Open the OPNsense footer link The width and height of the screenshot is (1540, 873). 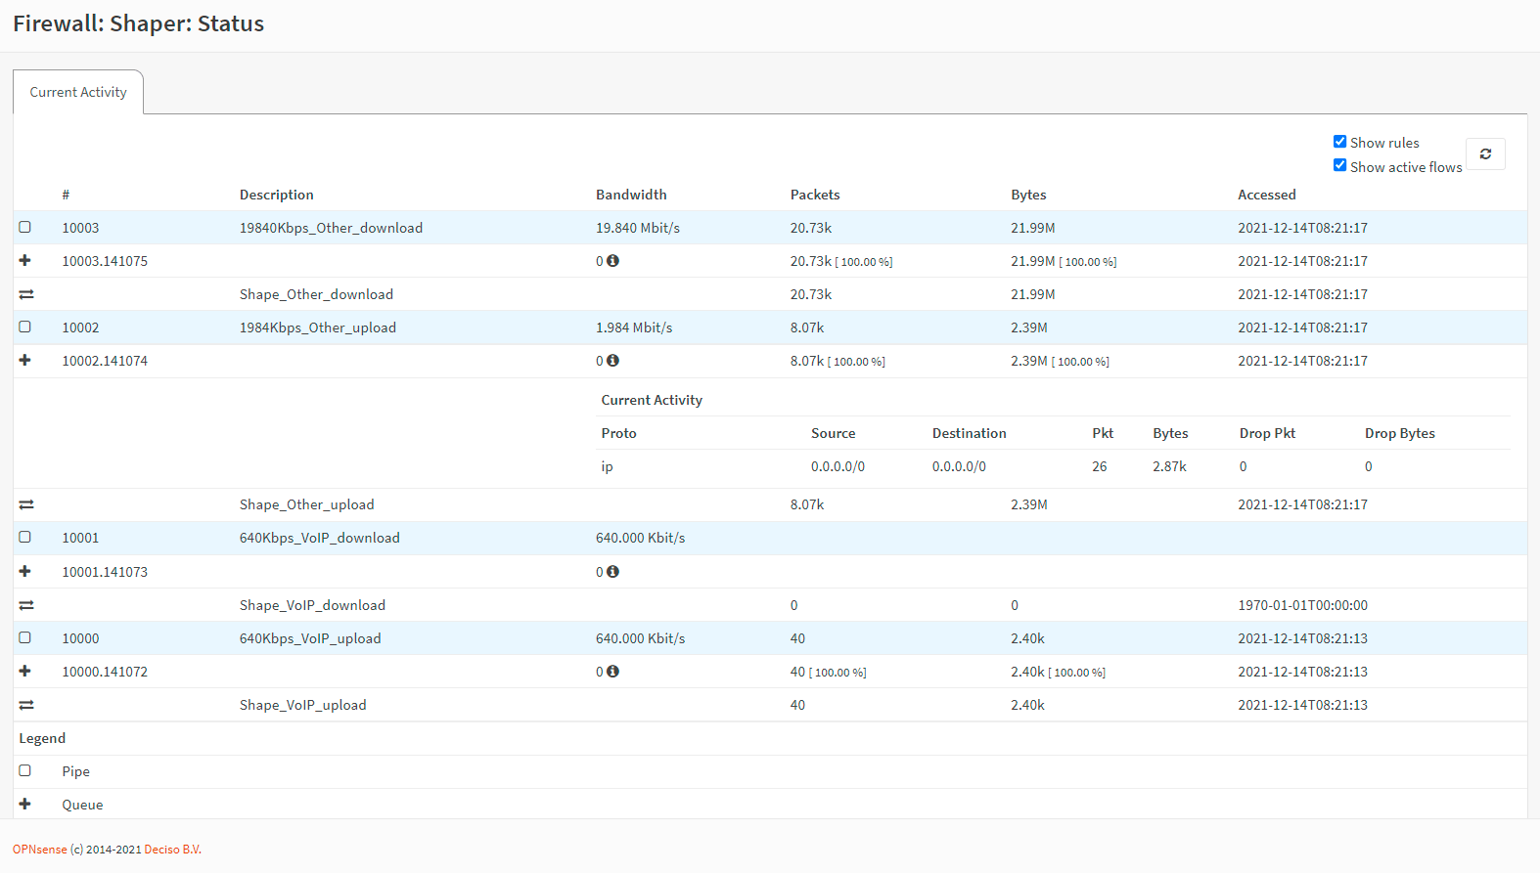(40, 850)
